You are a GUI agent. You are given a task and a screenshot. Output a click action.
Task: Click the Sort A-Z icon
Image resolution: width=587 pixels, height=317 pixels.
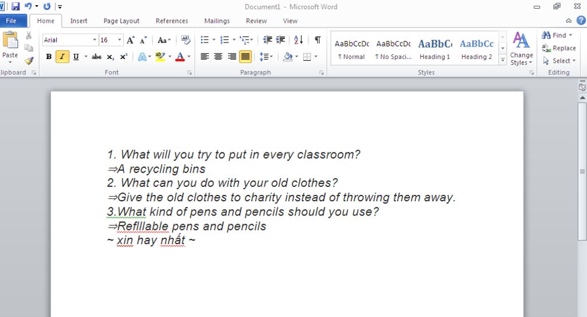click(x=299, y=40)
